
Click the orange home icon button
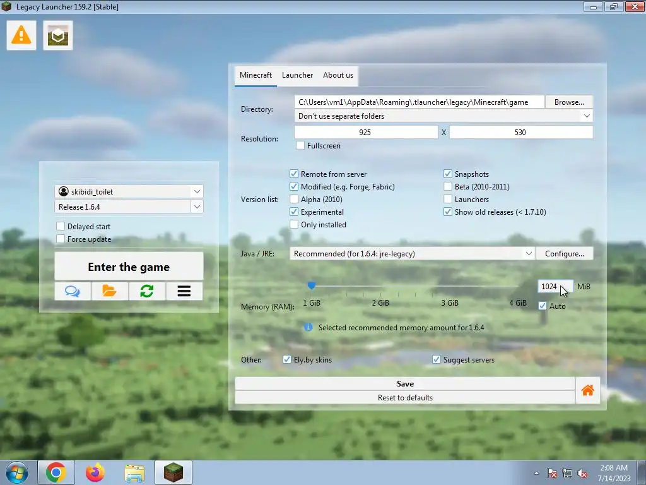pyautogui.click(x=587, y=390)
